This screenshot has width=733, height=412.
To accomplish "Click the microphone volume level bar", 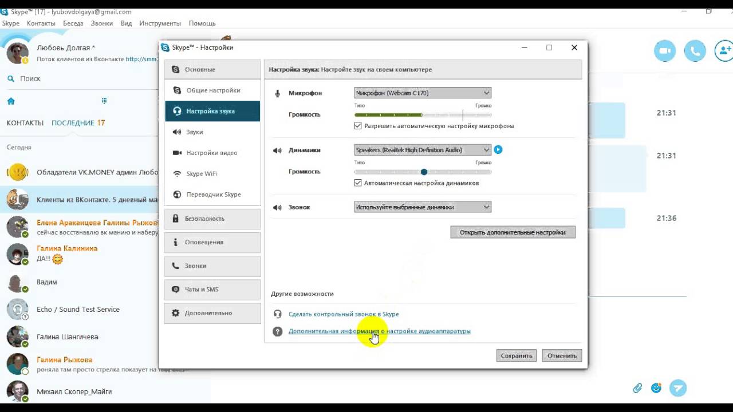I will pyautogui.click(x=423, y=114).
